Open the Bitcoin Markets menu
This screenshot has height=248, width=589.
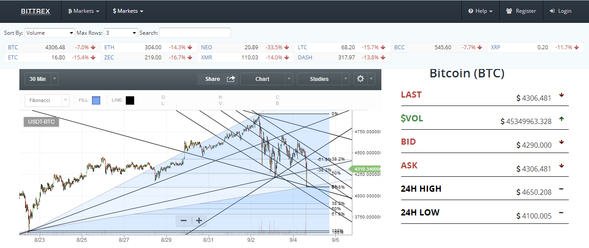tap(83, 11)
